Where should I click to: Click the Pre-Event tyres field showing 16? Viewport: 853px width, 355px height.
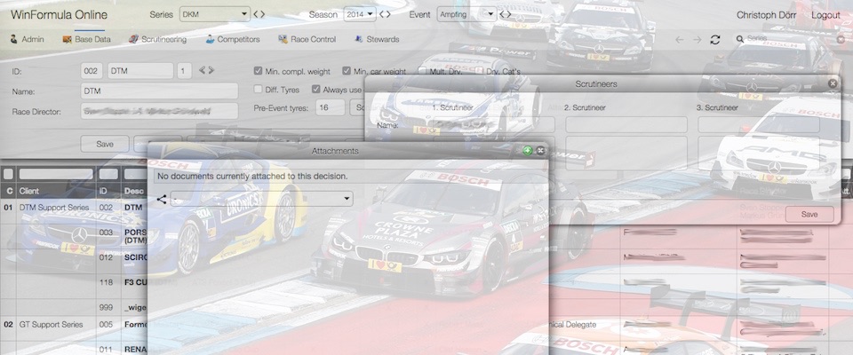point(331,107)
